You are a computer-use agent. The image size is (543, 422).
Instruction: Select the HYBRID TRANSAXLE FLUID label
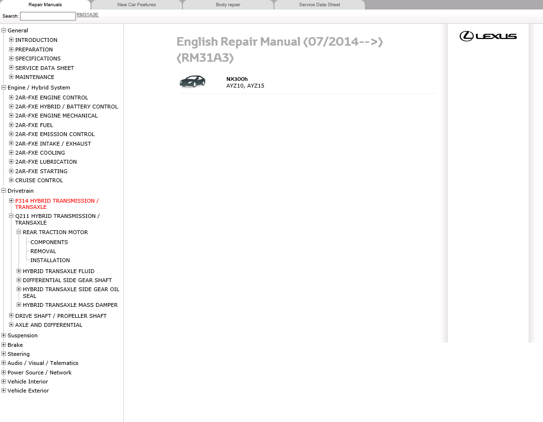(x=59, y=271)
